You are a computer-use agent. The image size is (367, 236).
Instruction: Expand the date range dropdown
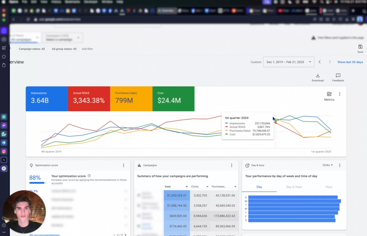[310, 62]
